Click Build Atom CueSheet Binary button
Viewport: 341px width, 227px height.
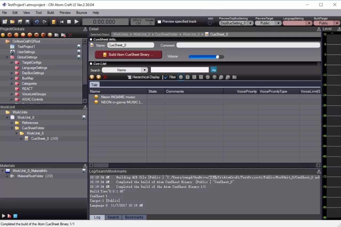pyautogui.click(x=128, y=54)
